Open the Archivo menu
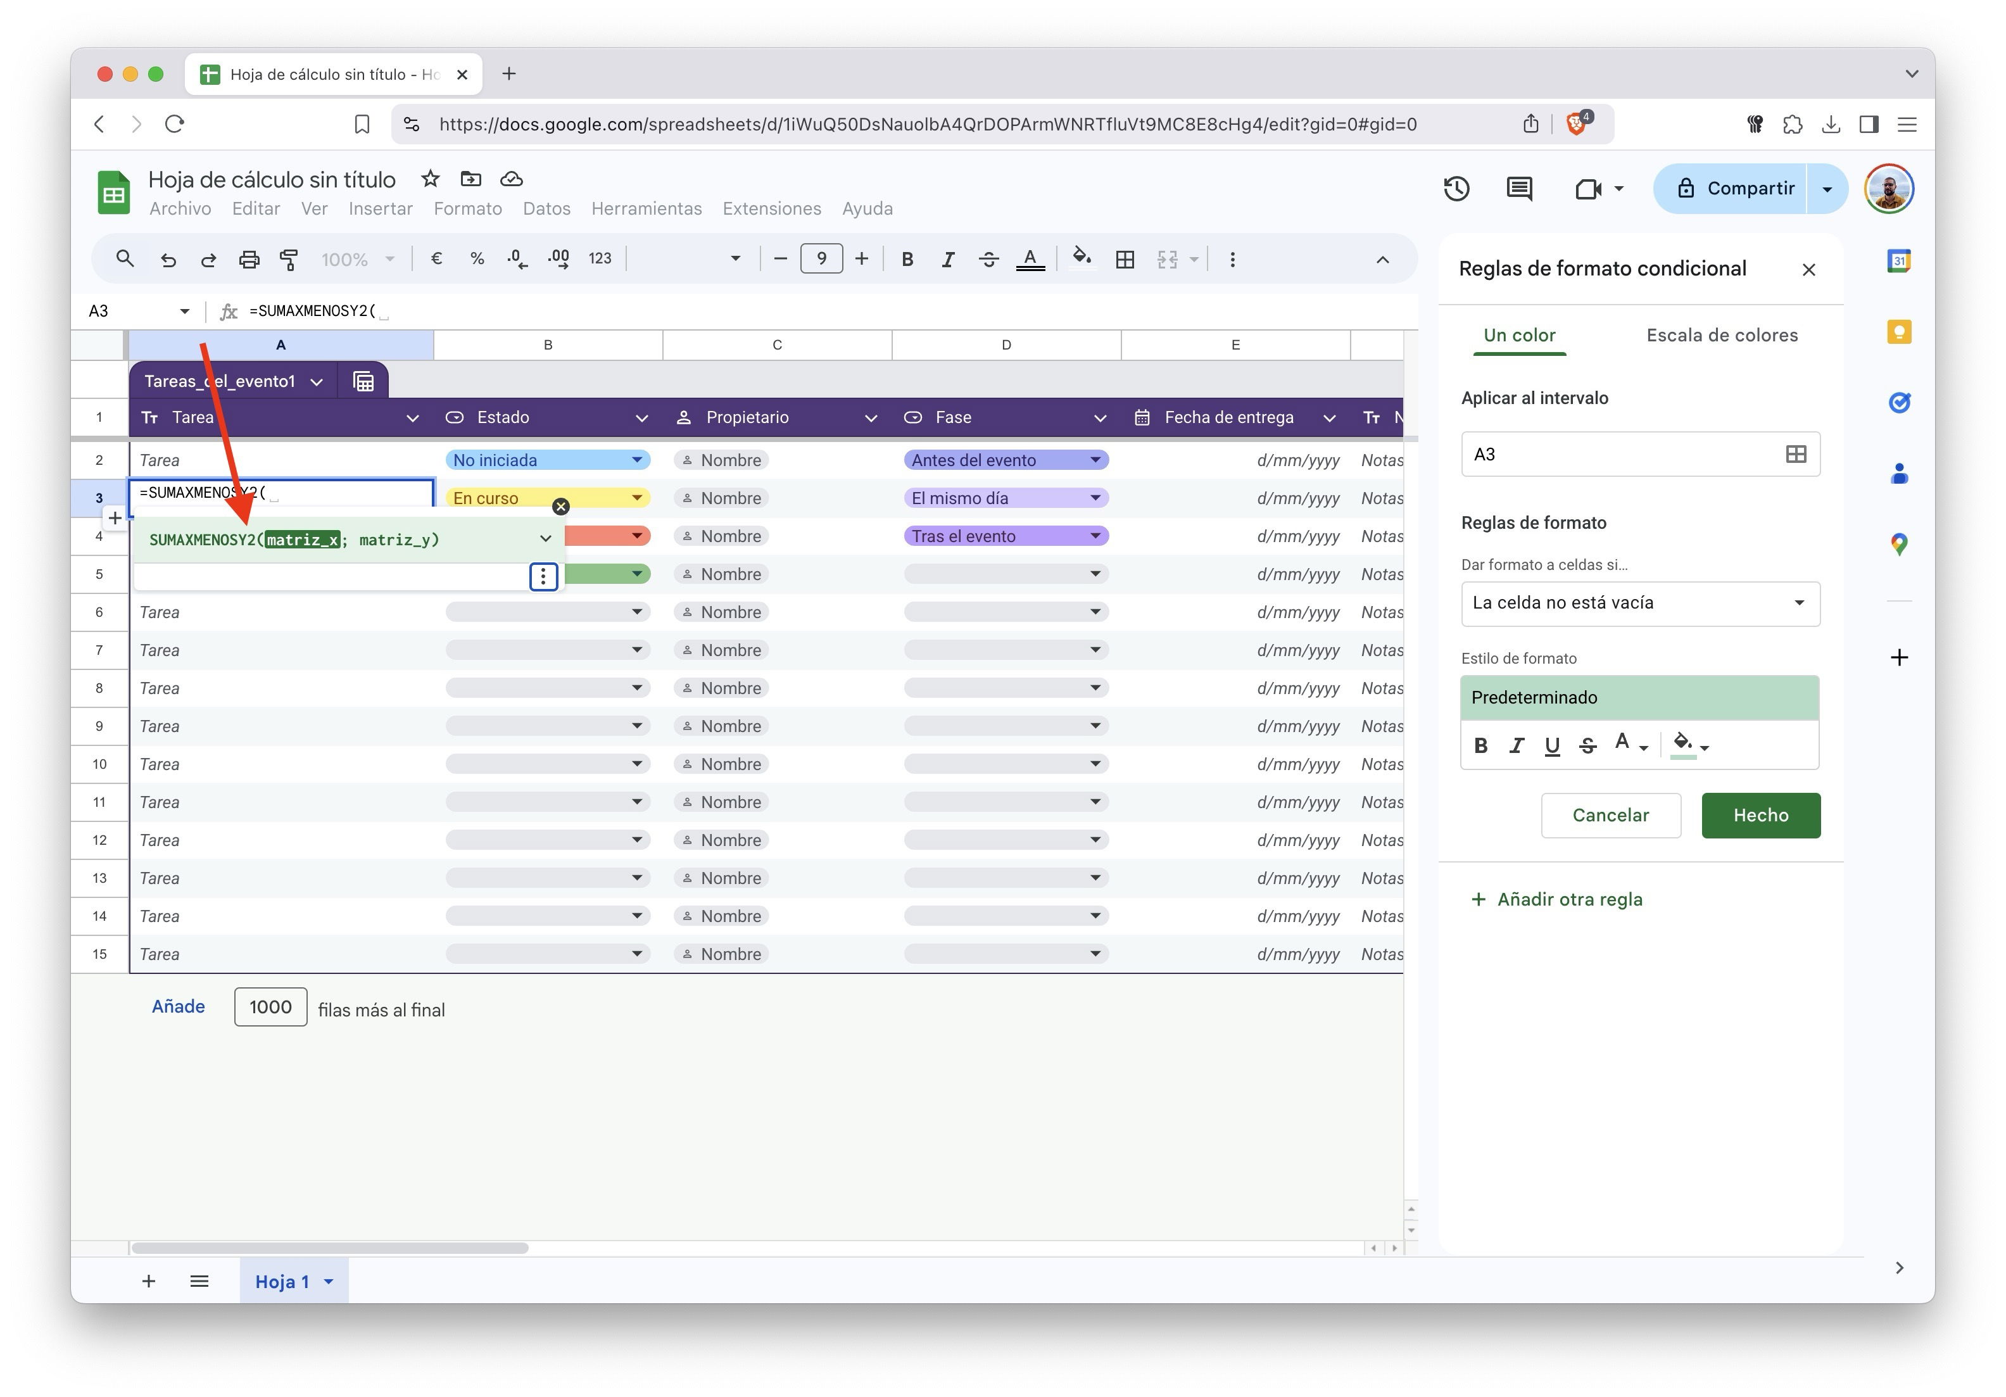The image size is (2006, 1397). (180, 209)
